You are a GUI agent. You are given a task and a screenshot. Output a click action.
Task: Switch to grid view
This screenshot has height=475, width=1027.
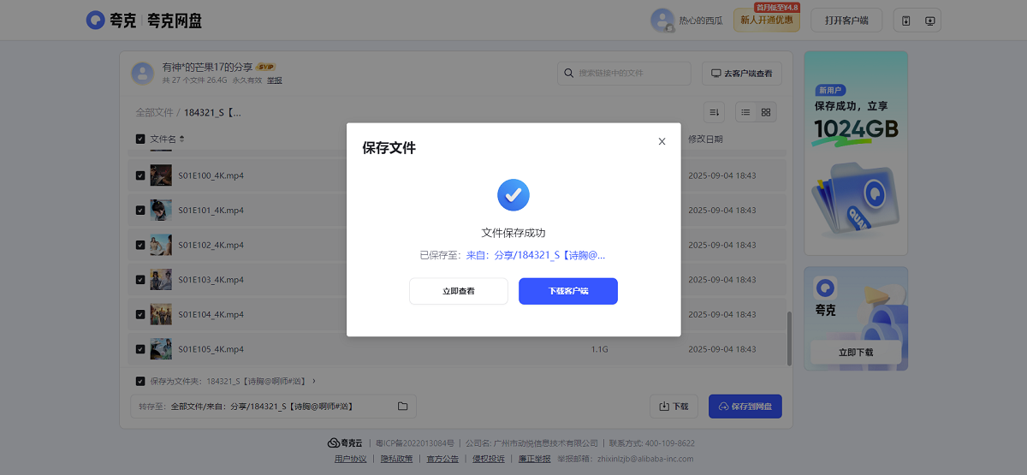766,112
